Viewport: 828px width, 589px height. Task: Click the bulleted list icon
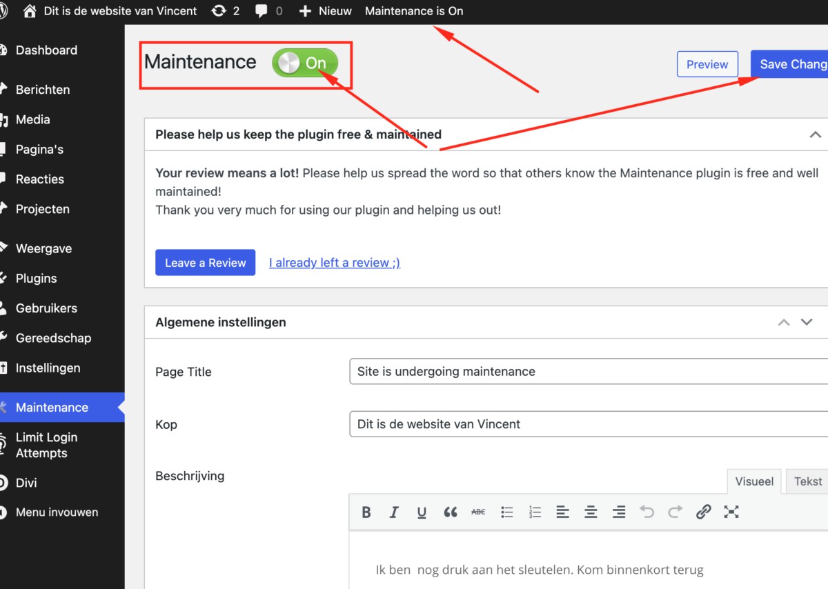point(507,512)
